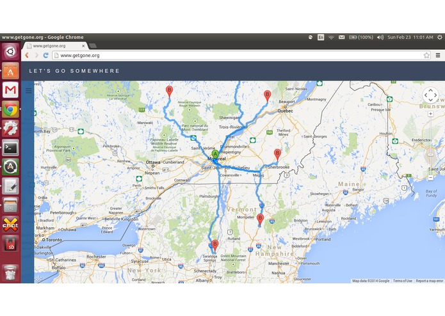Open the Terms of Use link
The image size is (445, 316).
click(403, 281)
